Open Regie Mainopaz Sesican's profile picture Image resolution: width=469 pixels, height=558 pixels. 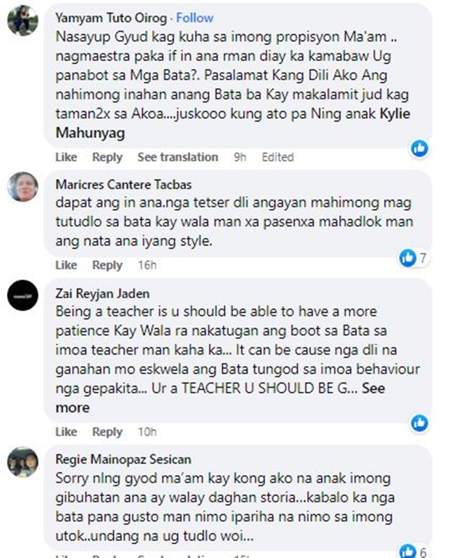(x=23, y=462)
